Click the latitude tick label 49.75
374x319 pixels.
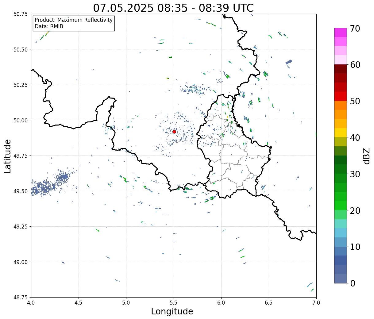click(x=21, y=156)
